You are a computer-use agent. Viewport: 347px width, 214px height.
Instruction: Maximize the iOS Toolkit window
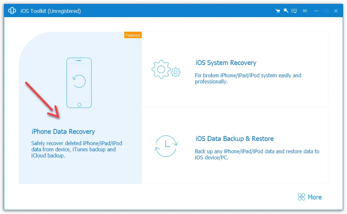[326, 11]
